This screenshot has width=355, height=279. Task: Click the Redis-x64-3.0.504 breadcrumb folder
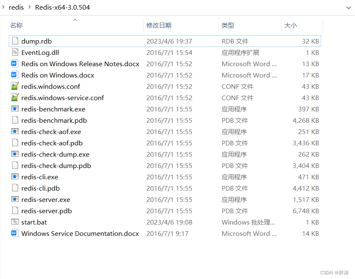tap(62, 7)
